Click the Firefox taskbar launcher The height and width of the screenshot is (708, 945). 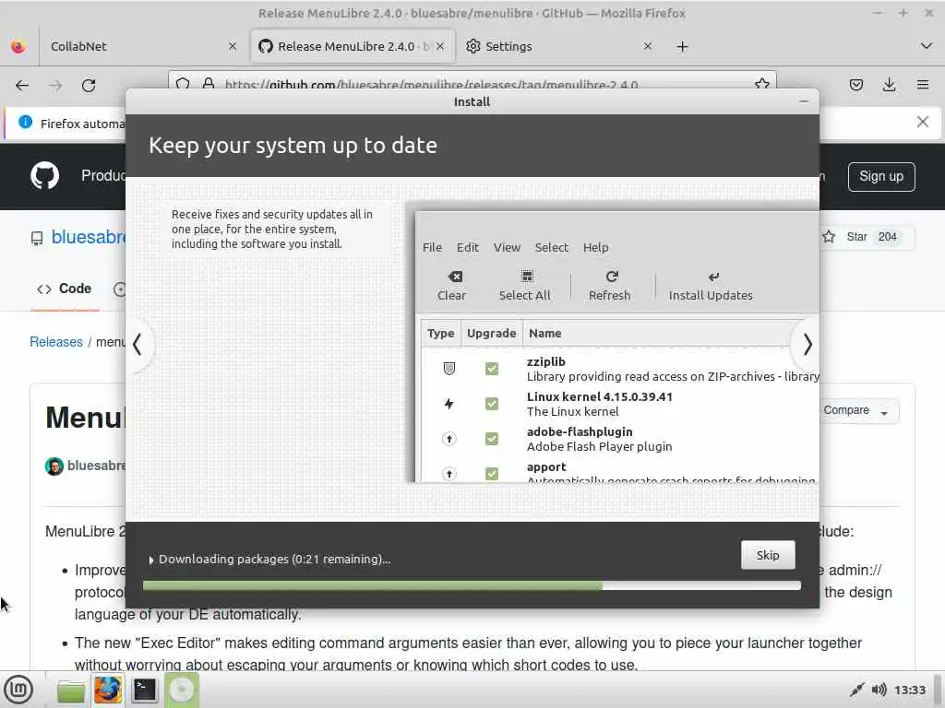[x=107, y=690]
